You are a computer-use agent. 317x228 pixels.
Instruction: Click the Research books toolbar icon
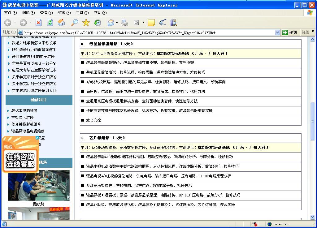coord(173,23)
